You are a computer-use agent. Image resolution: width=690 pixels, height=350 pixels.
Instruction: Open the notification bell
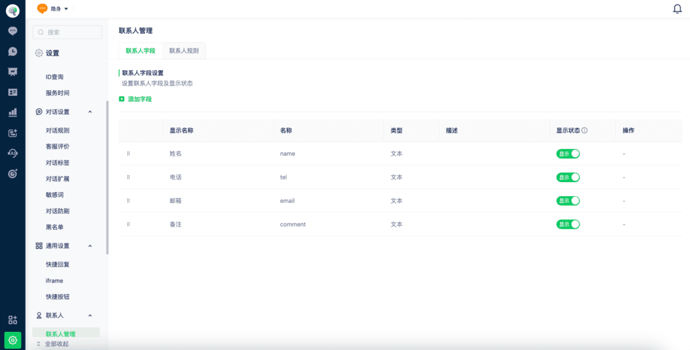(x=678, y=9)
